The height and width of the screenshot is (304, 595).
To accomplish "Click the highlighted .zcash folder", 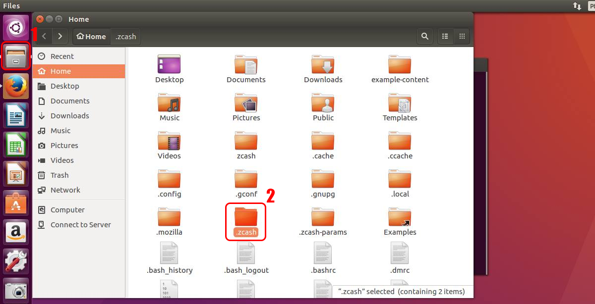I will [x=246, y=222].
